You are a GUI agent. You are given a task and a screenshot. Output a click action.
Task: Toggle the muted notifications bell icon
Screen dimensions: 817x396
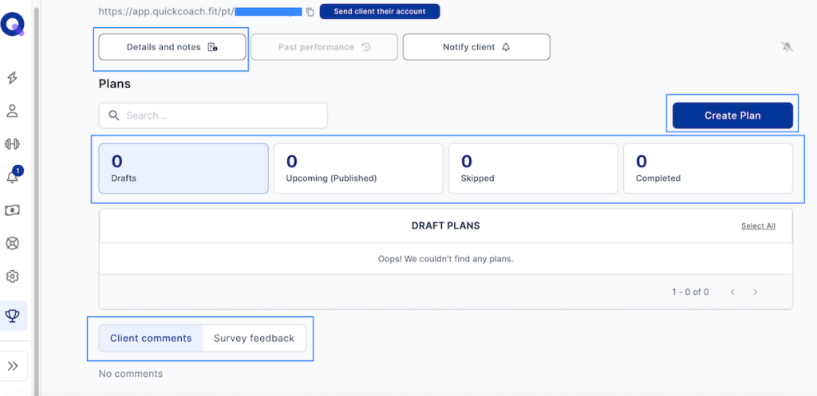(787, 47)
